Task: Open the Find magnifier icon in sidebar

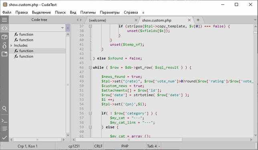Action: point(4,108)
